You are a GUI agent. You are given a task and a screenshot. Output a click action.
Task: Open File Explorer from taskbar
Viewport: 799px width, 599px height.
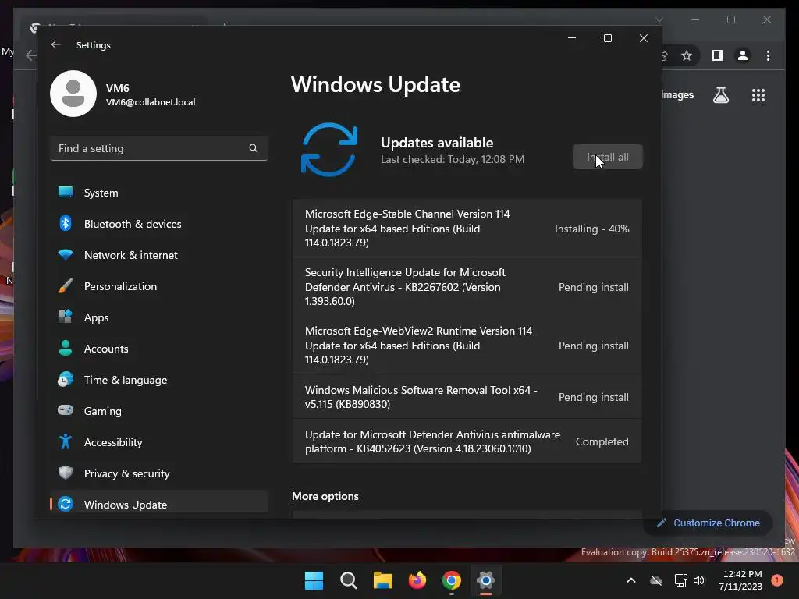pos(382,580)
